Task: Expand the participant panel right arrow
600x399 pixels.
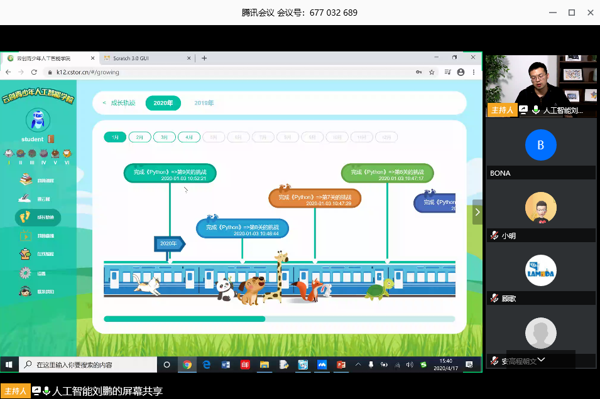Action: (477, 212)
